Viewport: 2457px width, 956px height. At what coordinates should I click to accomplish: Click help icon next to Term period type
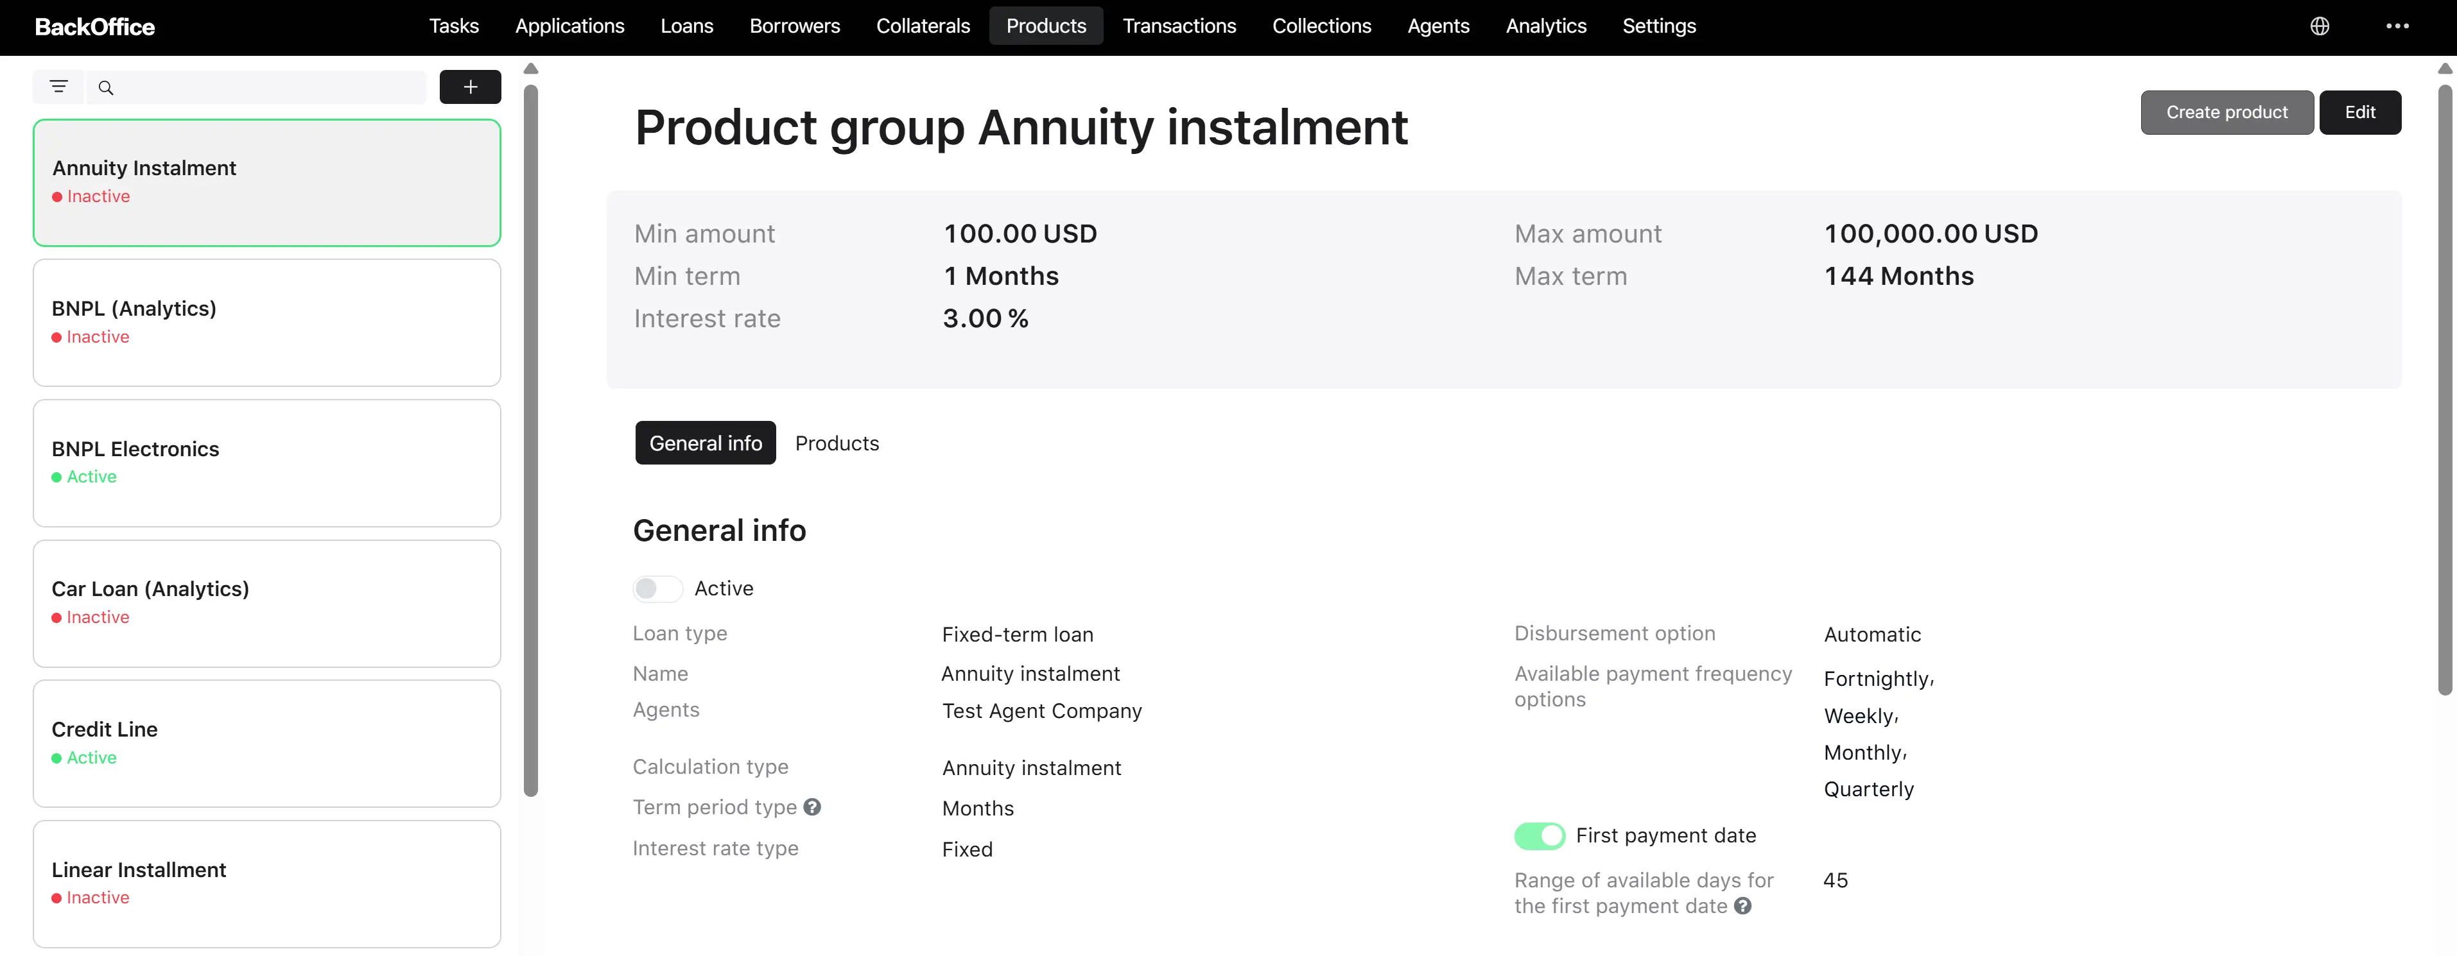[x=813, y=807]
